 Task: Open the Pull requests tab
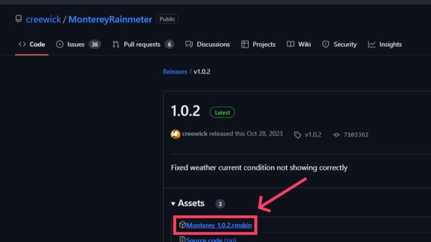pos(143,44)
